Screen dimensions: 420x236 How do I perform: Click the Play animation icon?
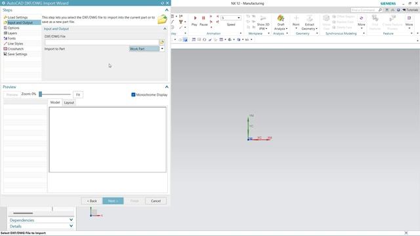point(195,18)
